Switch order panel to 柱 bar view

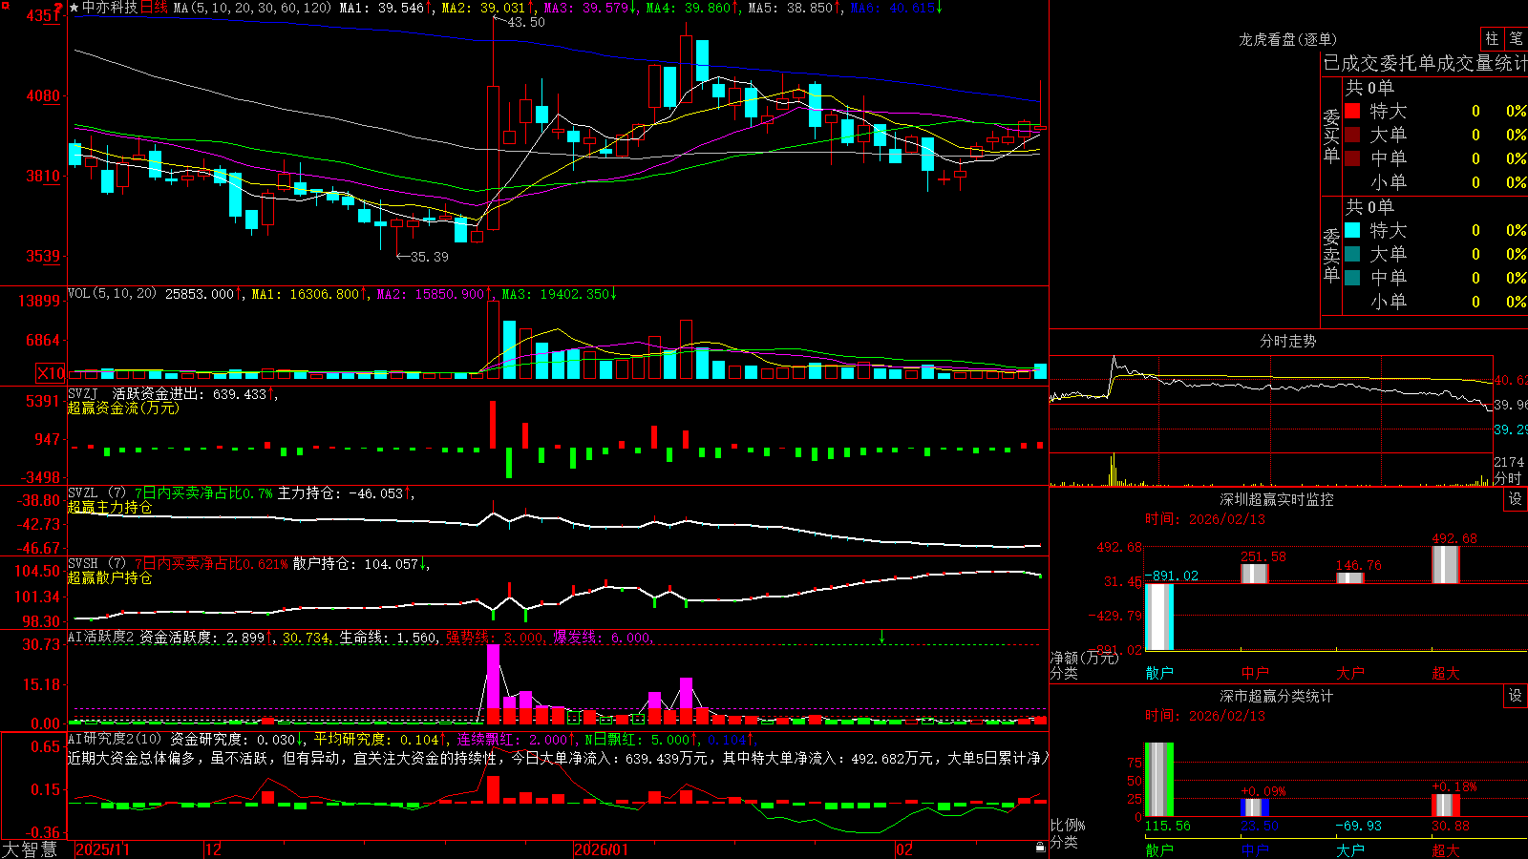[1492, 39]
